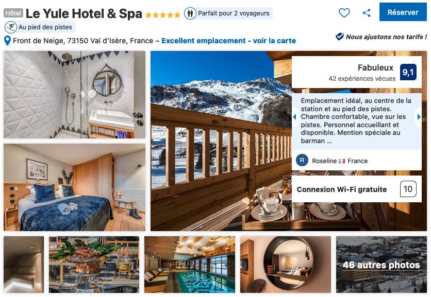
Task: Click Roseline's avatar circle
Action: tap(302, 160)
